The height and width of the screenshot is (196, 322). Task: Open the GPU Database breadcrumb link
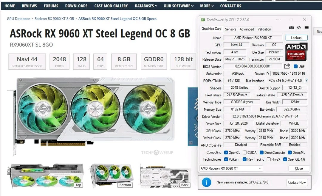tap(18, 19)
